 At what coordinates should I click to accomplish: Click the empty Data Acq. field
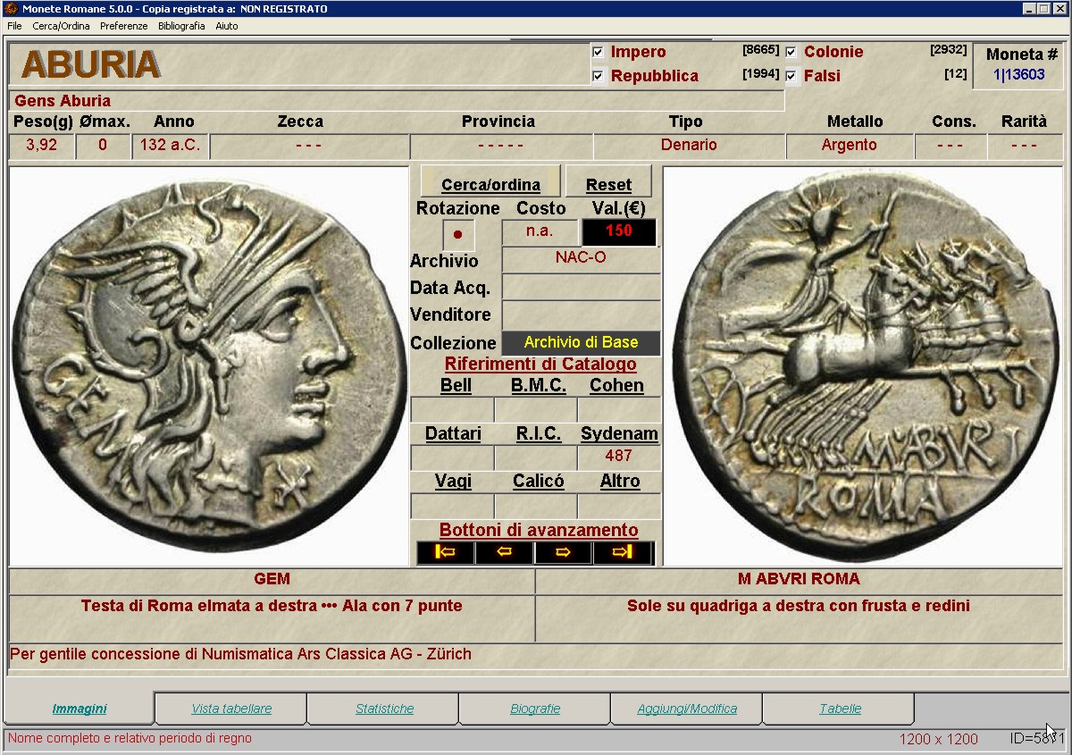coord(581,288)
